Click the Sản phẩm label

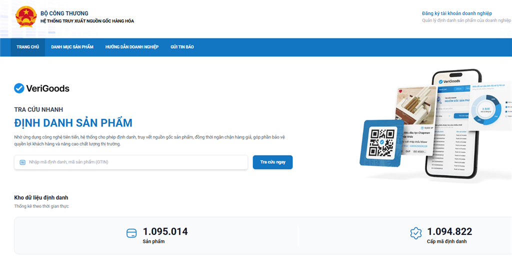coord(153,241)
